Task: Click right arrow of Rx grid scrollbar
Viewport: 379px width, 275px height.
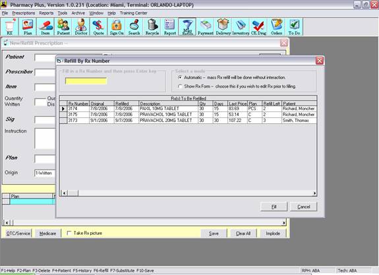Action: [314, 193]
